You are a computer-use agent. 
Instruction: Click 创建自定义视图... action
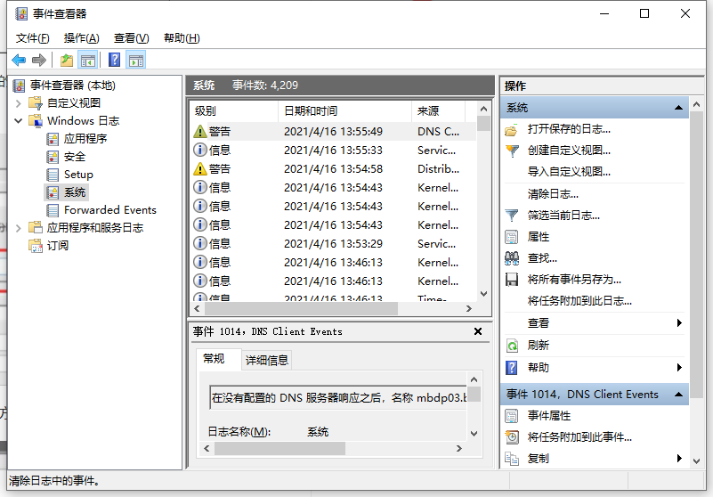(569, 151)
